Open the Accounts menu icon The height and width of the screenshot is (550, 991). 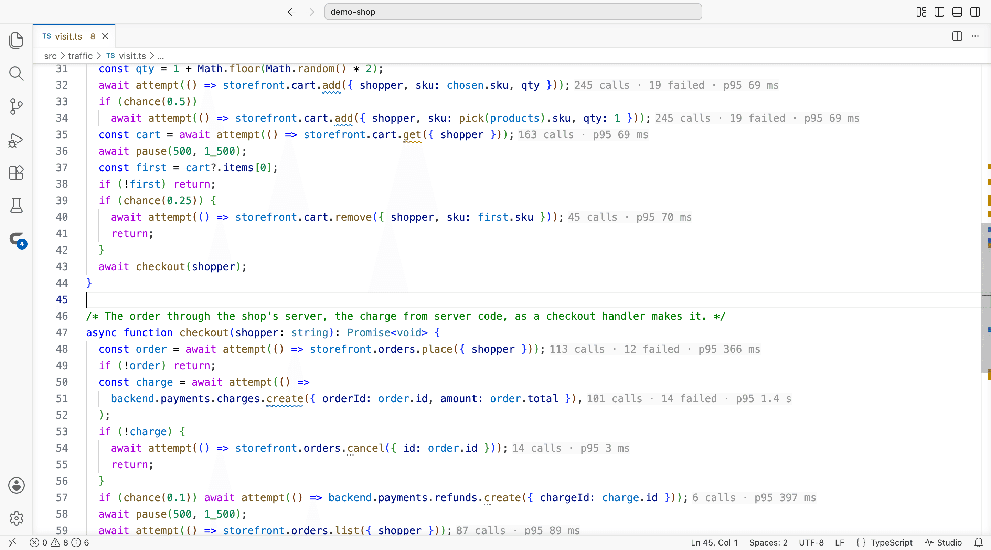point(16,485)
